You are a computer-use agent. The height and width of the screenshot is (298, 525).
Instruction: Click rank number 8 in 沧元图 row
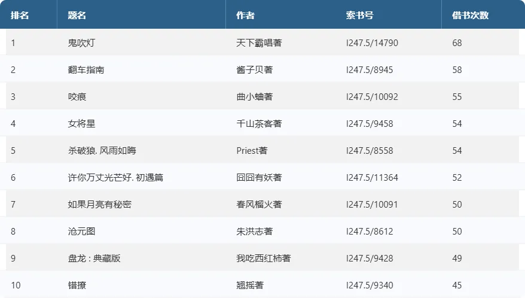click(x=13, y=232)
